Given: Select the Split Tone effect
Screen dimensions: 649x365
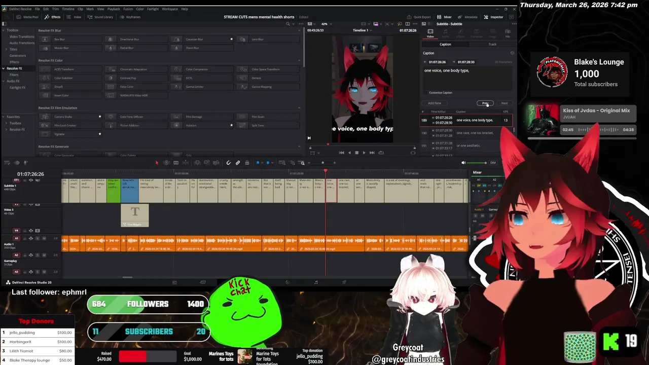Looking at the screenshot, I should coord(267,125).
